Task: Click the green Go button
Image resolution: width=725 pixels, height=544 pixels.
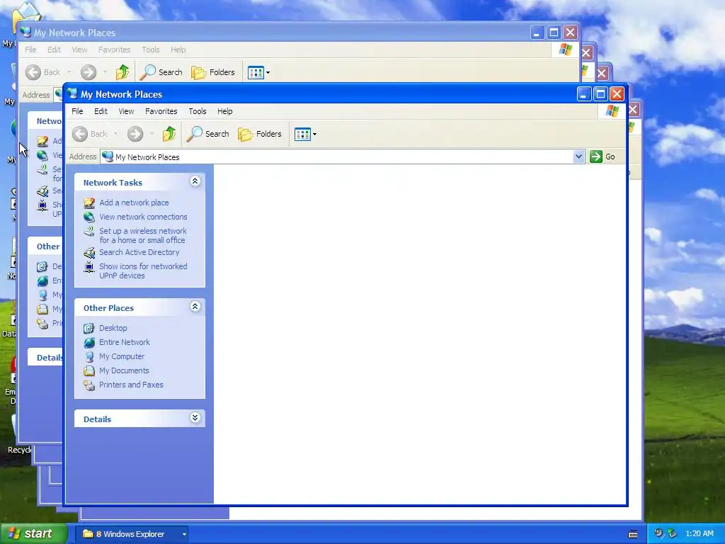Action: [x=602, y=157]
